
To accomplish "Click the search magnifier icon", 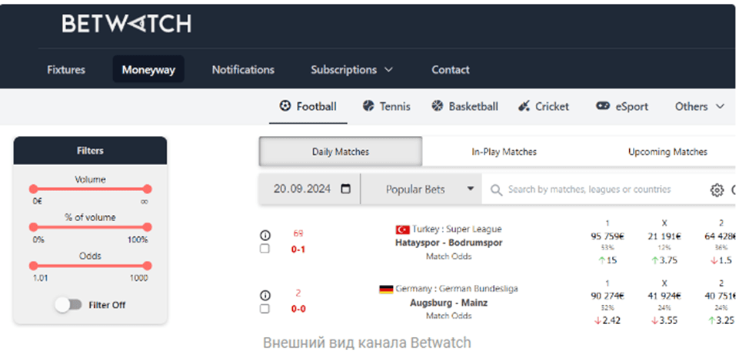I will [x=496, y=190].
